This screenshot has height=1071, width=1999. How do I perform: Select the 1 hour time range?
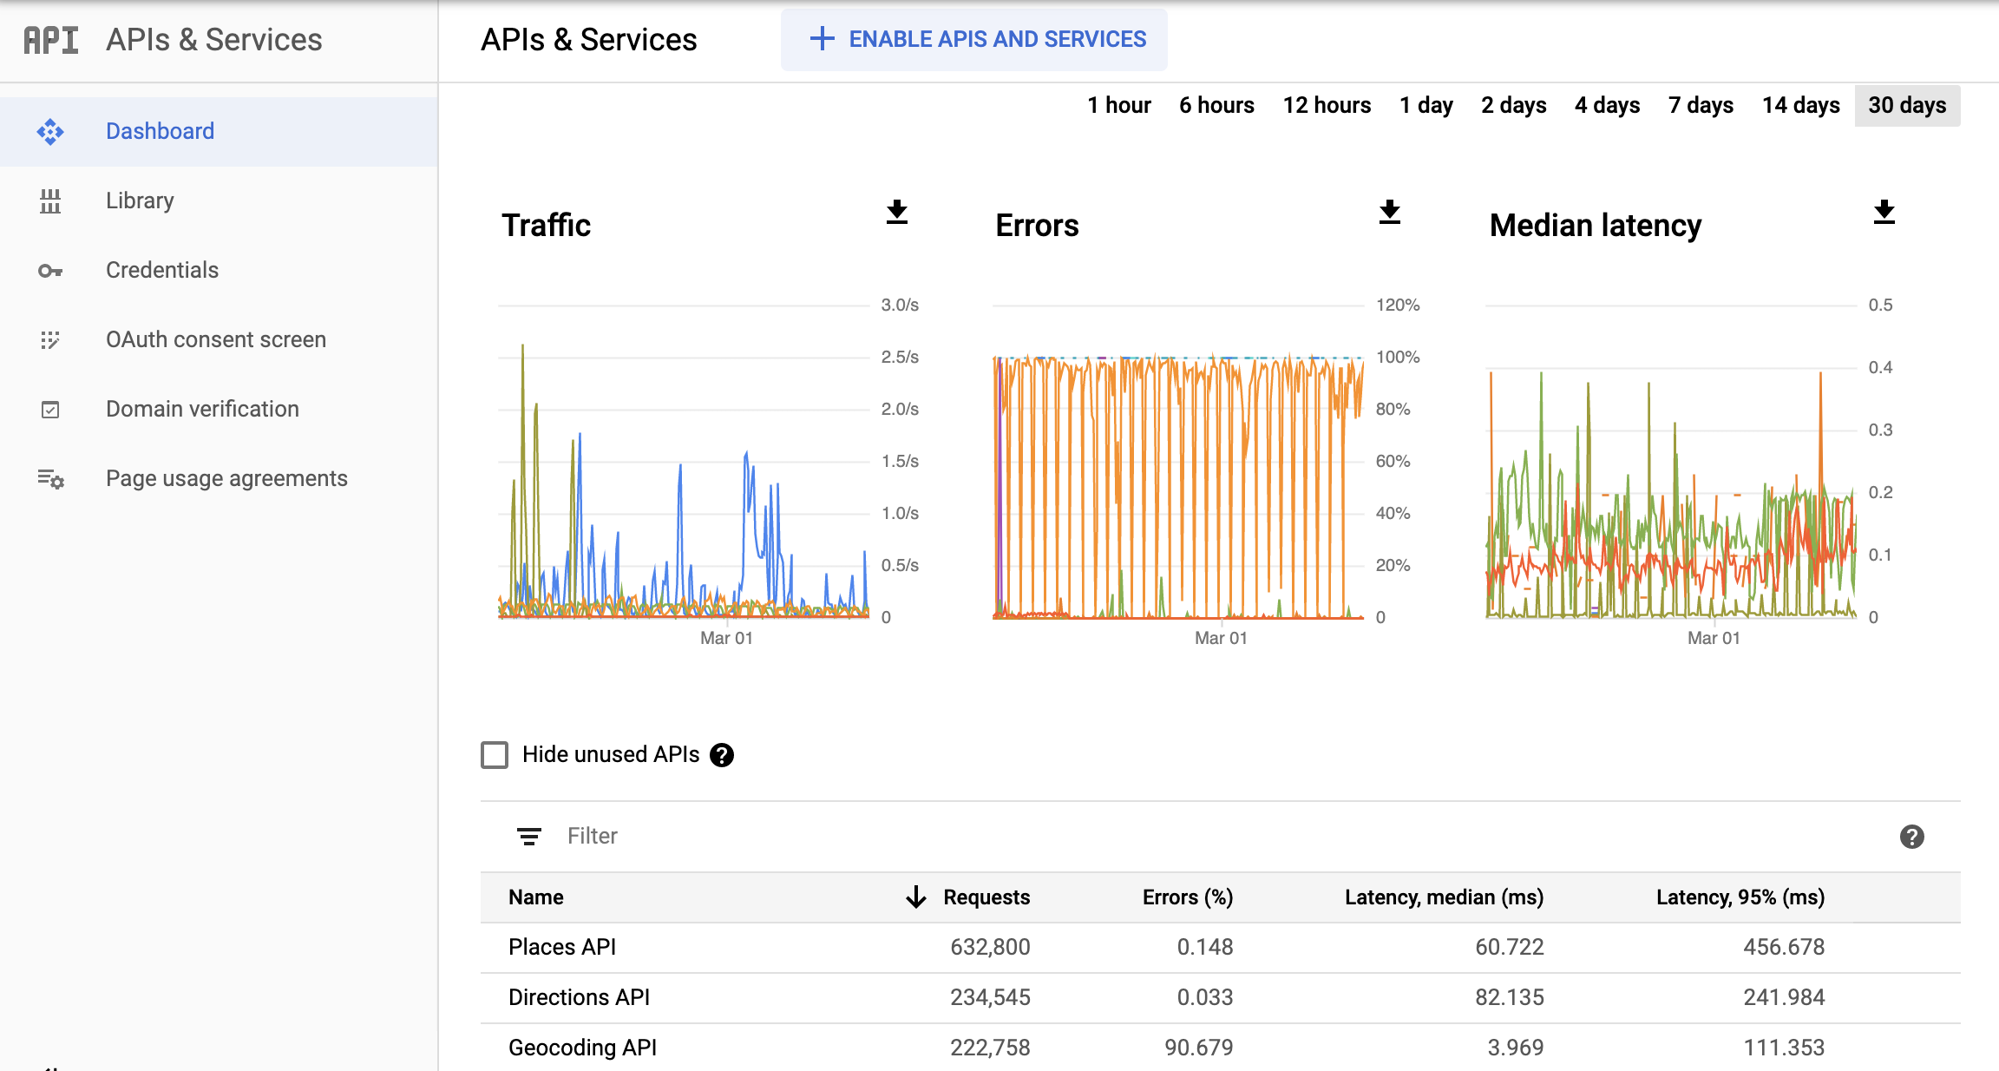(x=1115, y=104)
